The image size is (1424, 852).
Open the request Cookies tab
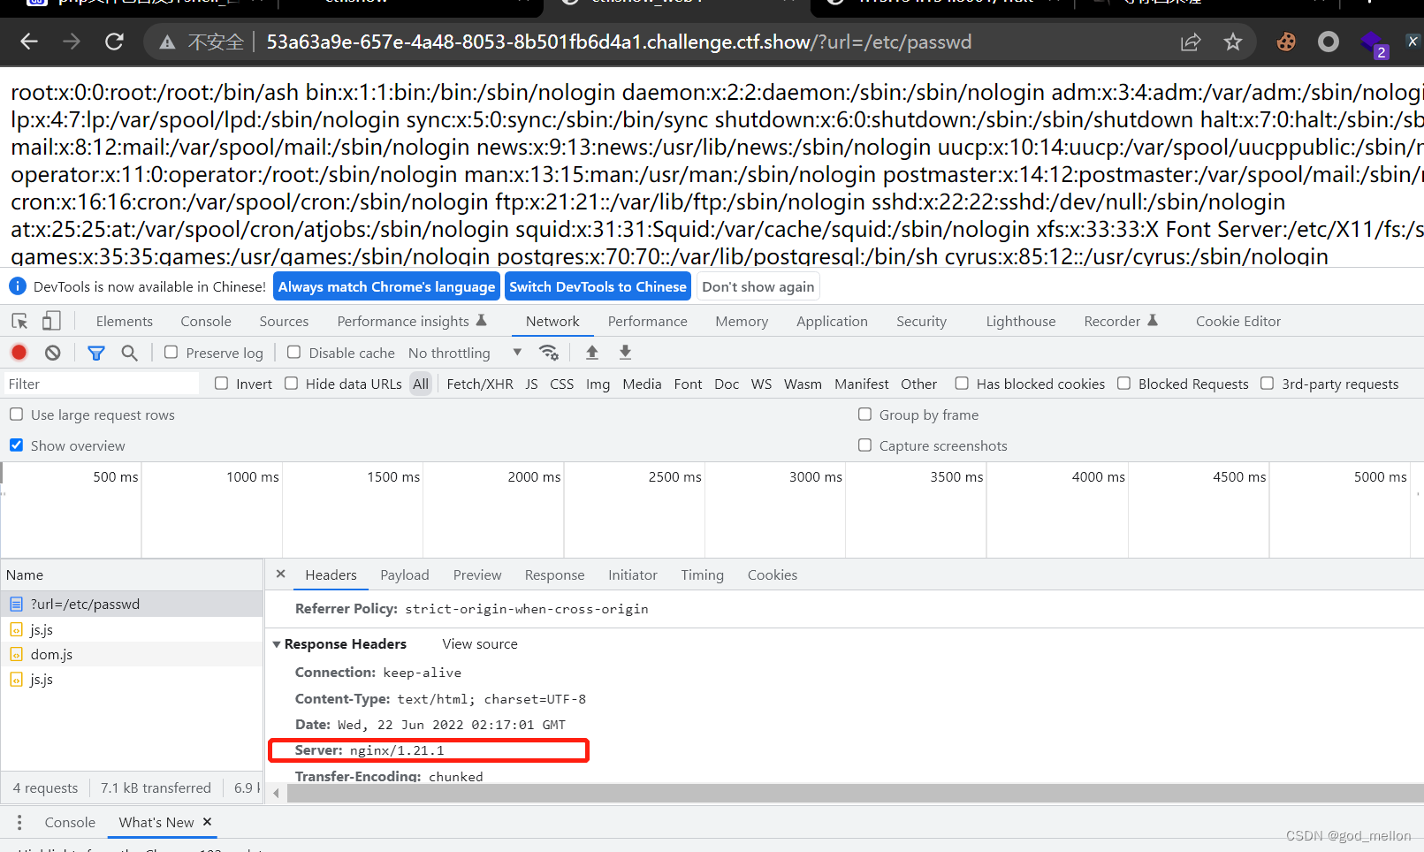(773, 575)
